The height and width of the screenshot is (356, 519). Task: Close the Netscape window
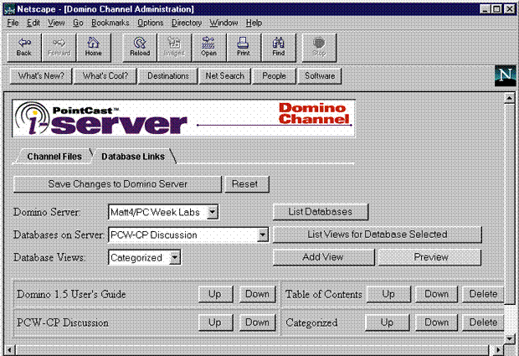point(510,9)
